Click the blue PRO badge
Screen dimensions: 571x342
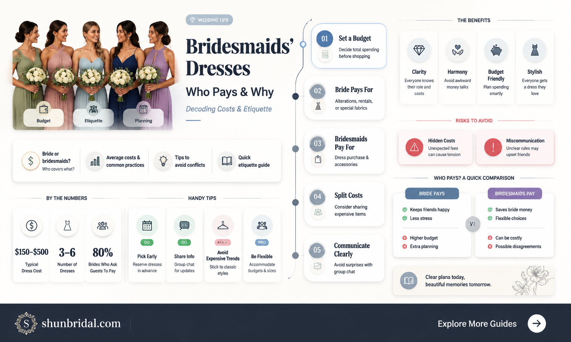coord(262,242)
